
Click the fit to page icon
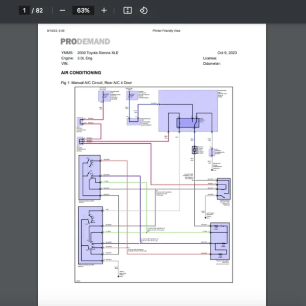127,10
